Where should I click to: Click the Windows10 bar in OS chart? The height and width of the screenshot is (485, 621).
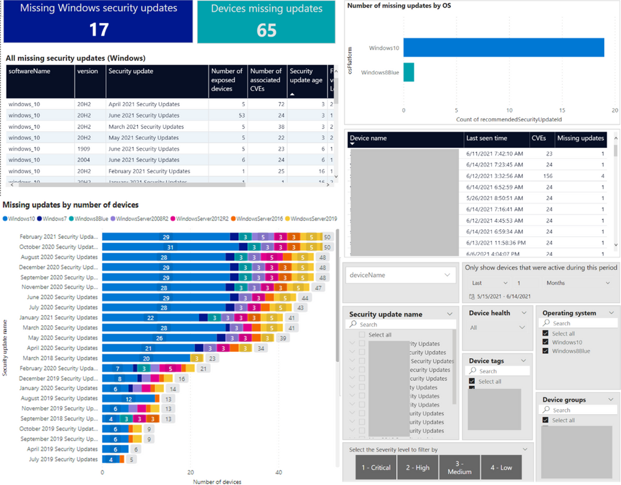click(x=504, y=47)
